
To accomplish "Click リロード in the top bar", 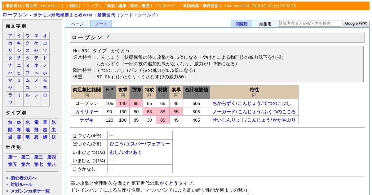I will (x=166, y=6).
